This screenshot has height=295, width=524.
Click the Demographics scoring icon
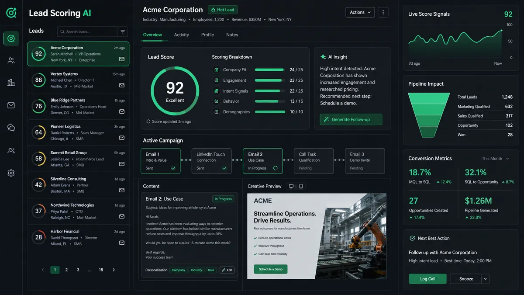click(216, 112)
